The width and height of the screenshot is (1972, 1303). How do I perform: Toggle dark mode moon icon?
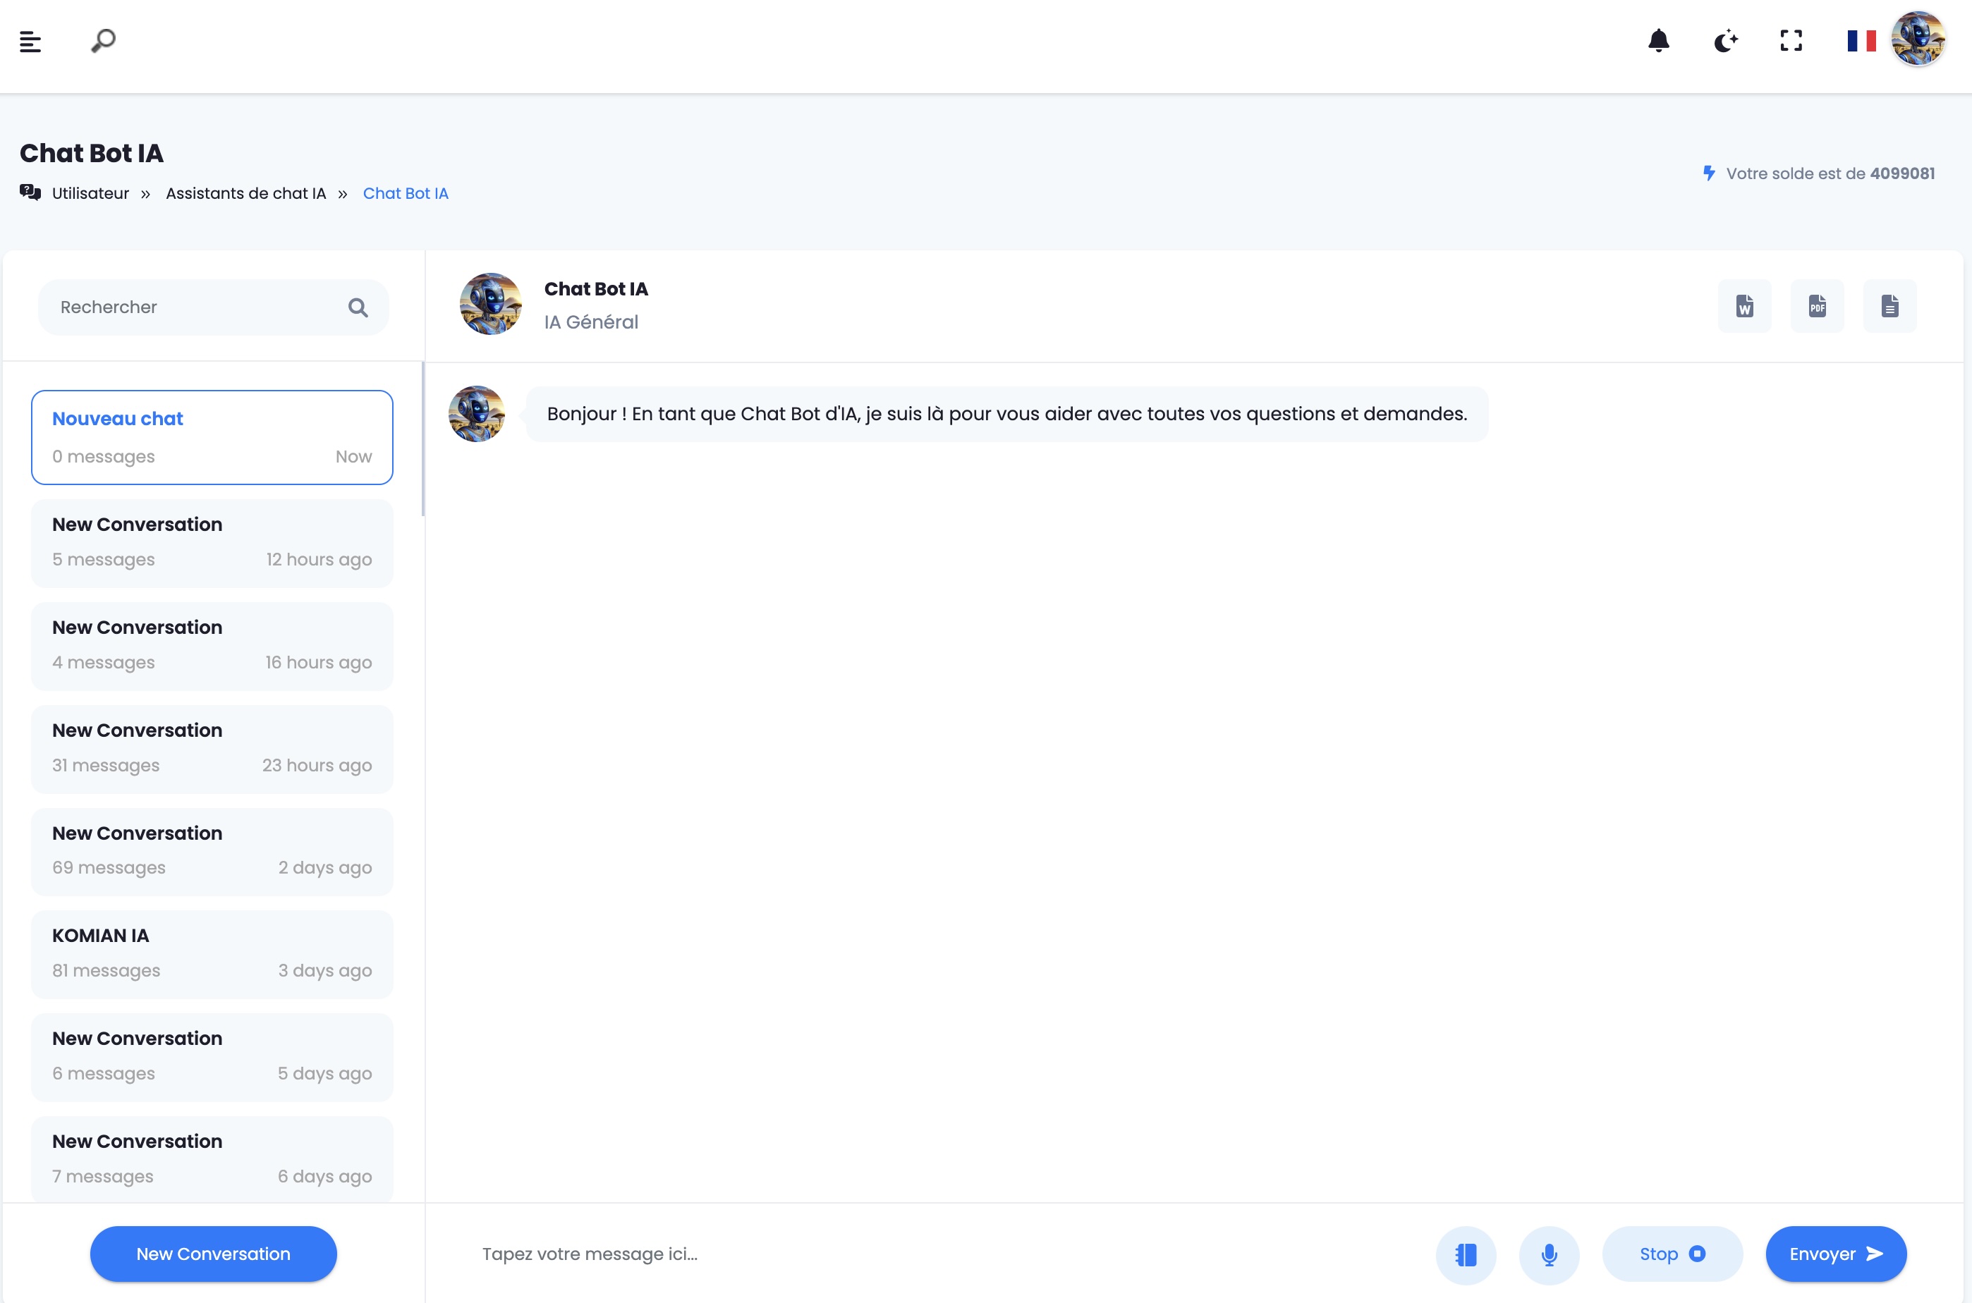[1726, 41]
